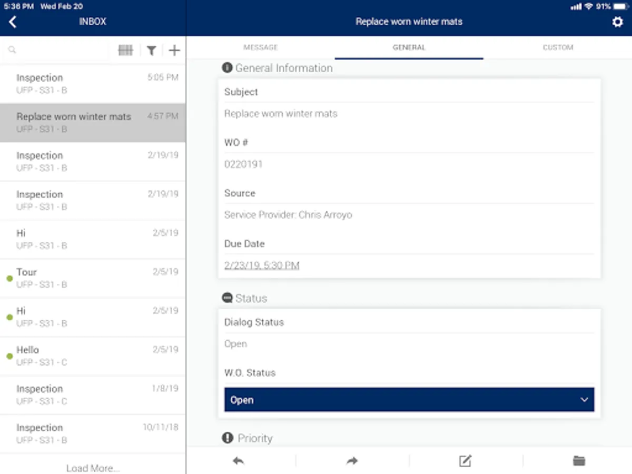The width and height of the screenshot is (632, 474).
Task: Click the Subject value text
Action: click(281, 114)
